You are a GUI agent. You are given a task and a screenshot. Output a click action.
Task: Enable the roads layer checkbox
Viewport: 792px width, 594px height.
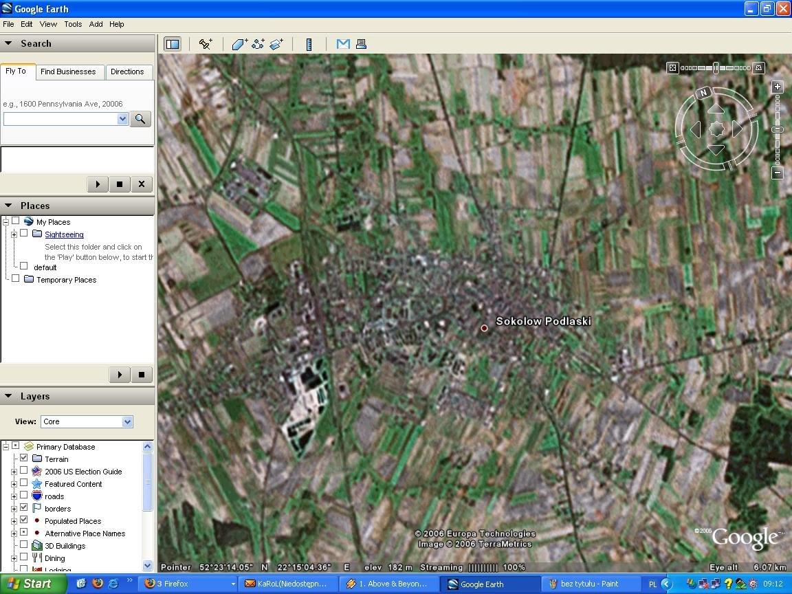[x=24, y=496]
